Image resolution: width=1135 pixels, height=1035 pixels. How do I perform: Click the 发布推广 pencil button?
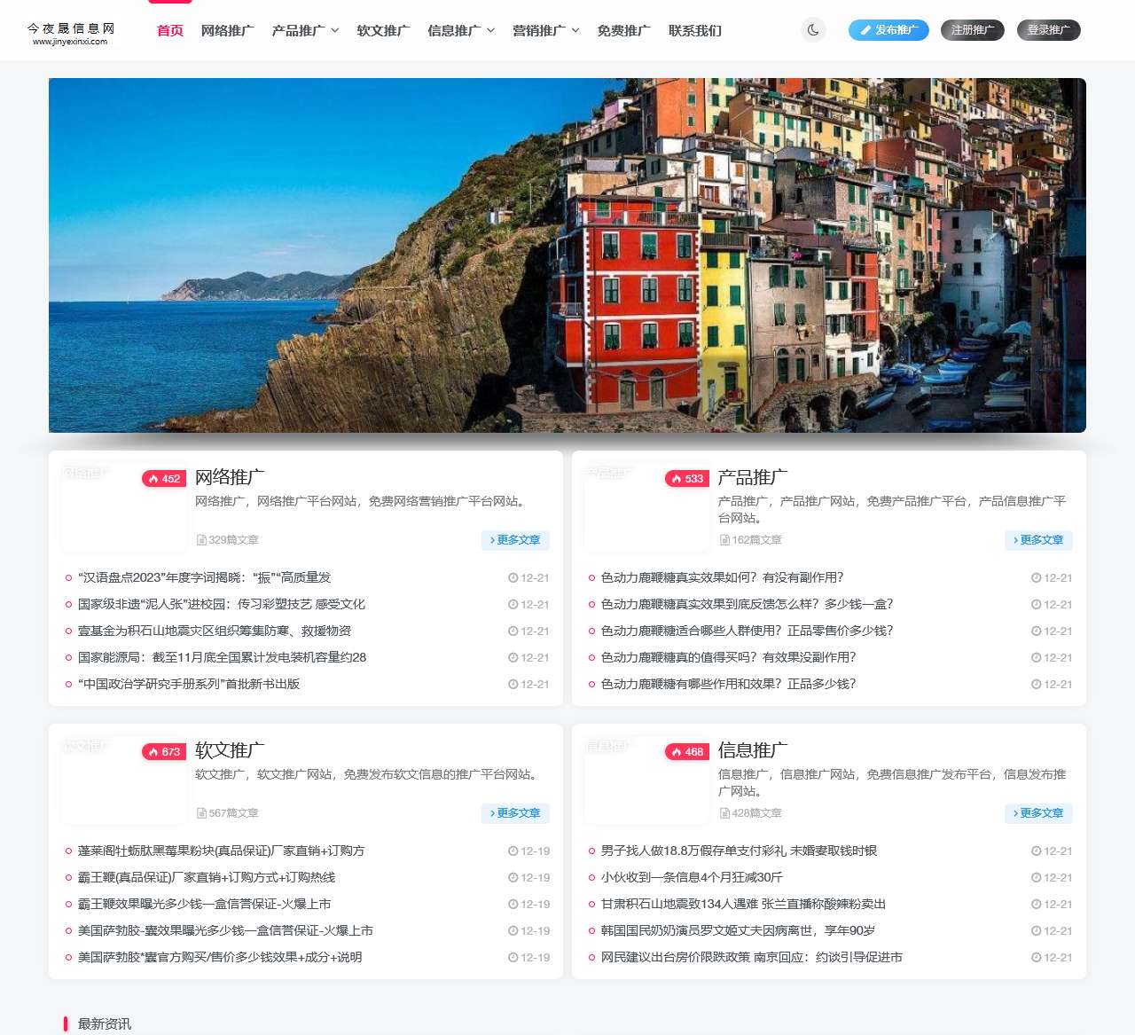[x=888, y=30]
